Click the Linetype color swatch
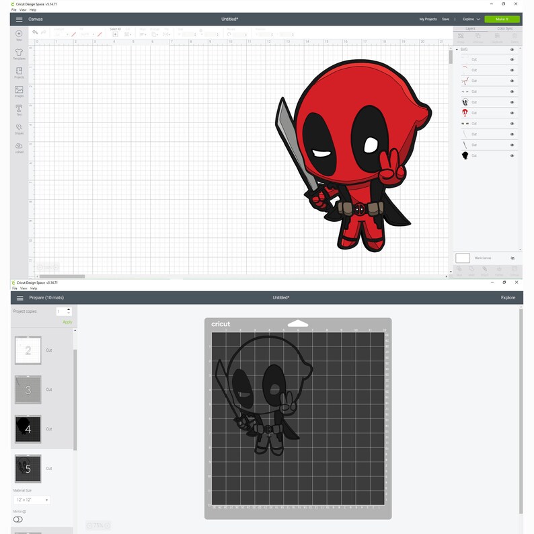This screenshot has width=534, height=534. pos(73,34)
